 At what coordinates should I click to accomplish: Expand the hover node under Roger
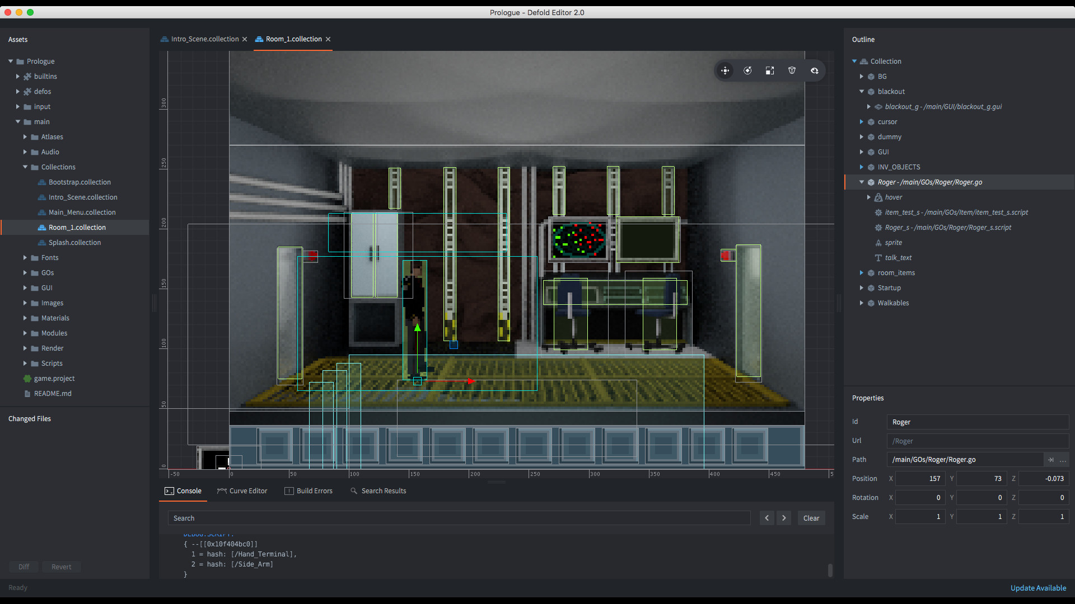pos(869,197)
